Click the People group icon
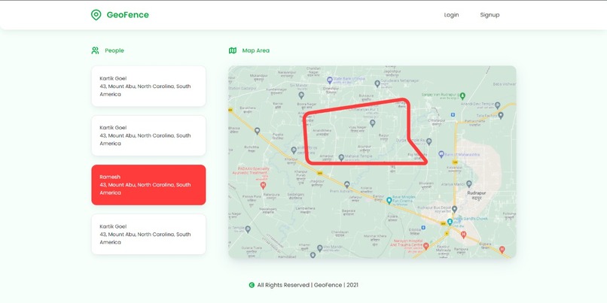 tap(95, 50)
